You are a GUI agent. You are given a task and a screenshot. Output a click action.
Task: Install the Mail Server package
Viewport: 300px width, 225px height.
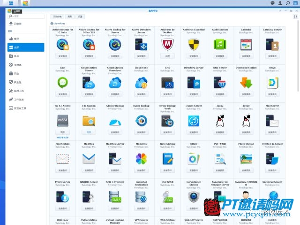[x=272, y=132]
